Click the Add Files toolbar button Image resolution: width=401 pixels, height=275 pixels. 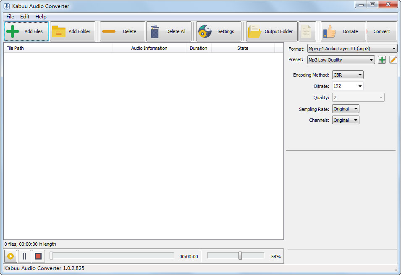click(x=26, y=31)
